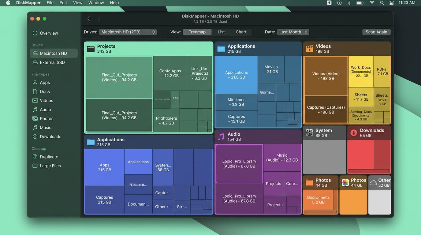The image size is (421, 235).
Task: Click the red Downloads group arrow icon
Action: coord(354,133)
